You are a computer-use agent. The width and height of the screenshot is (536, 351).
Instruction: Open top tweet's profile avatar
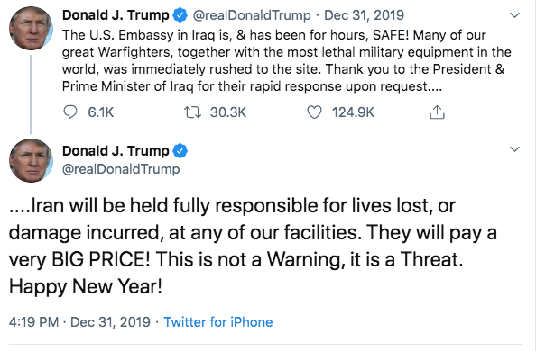(31, 28)
